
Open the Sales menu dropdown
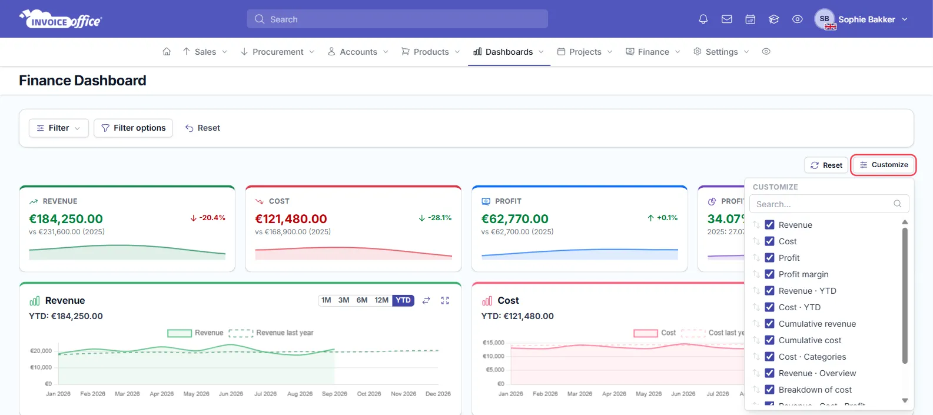[205, 52]
